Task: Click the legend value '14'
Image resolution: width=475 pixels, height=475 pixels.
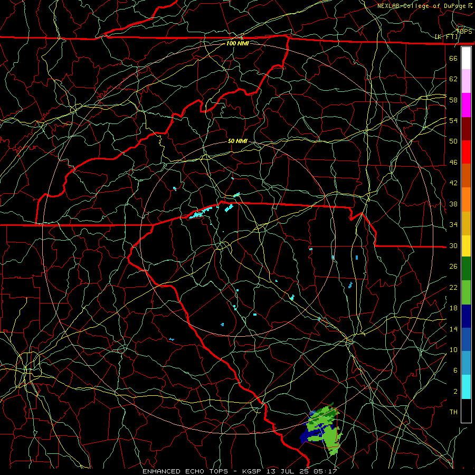Action: pos(453,329)
